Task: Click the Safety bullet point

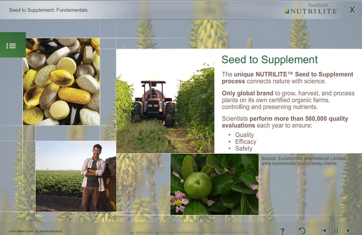Action: [243, 148]
